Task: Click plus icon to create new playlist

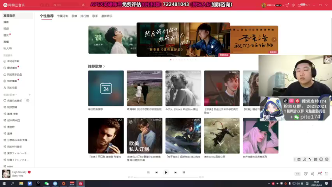Action: pyautogui.click(x=30, y=95)
